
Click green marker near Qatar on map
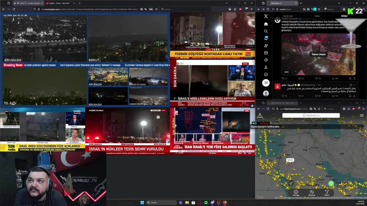coord(331,184)
